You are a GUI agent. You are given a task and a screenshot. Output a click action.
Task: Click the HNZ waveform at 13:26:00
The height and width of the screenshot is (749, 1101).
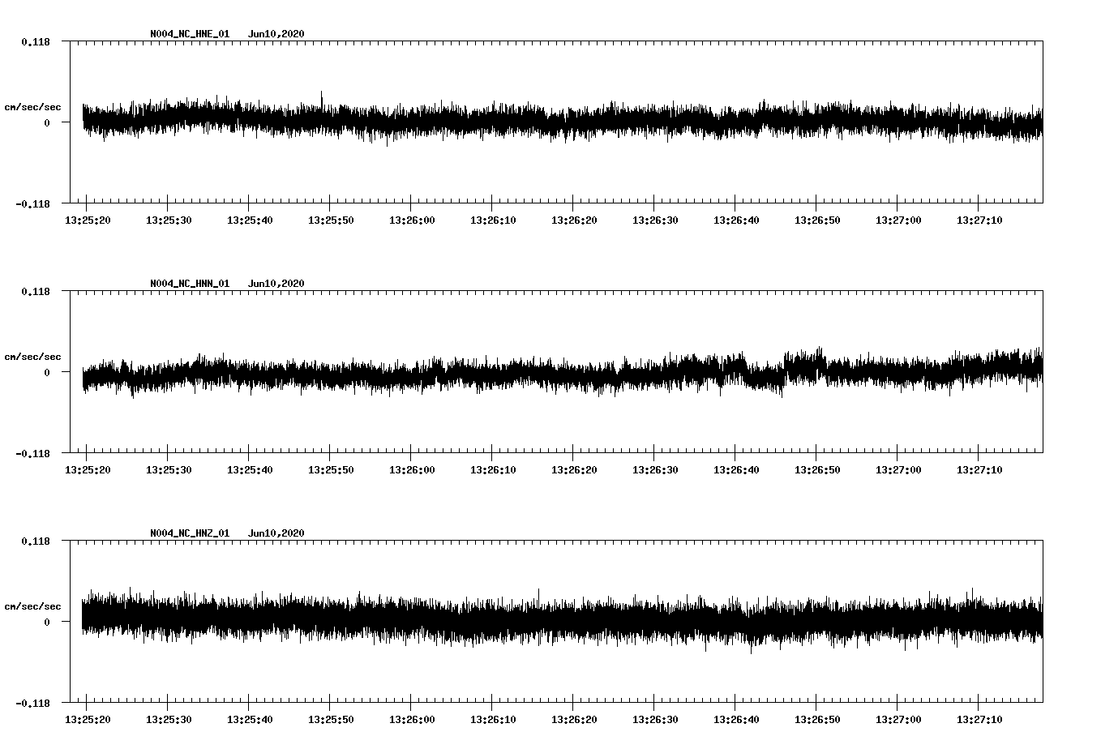pos(411,618)
